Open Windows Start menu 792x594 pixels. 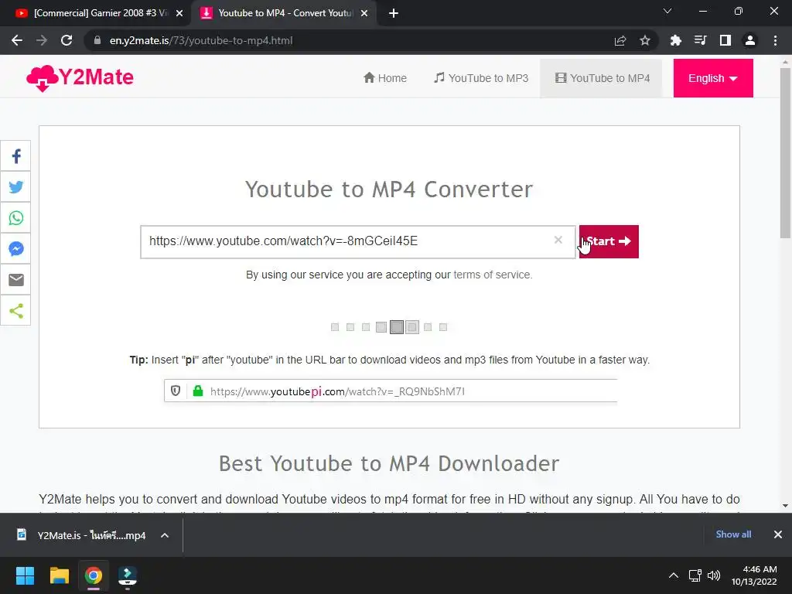point(25,575)
